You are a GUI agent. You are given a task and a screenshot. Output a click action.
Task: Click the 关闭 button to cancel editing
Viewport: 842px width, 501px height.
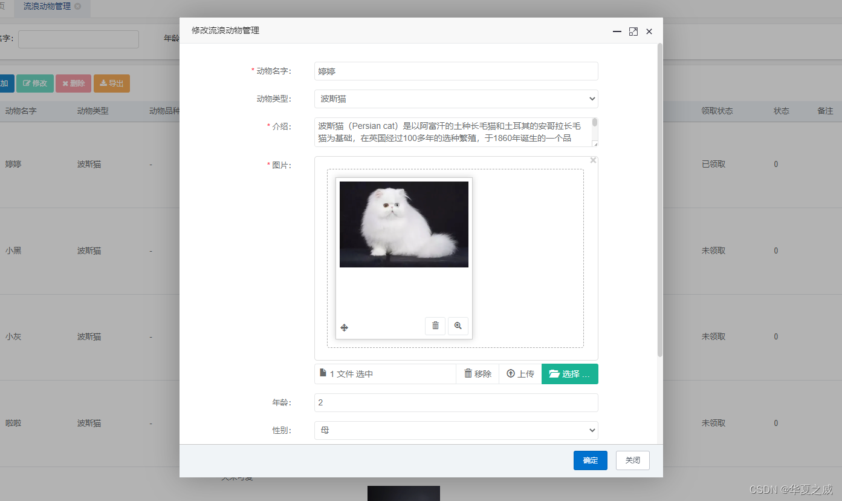tap(632, 460)
